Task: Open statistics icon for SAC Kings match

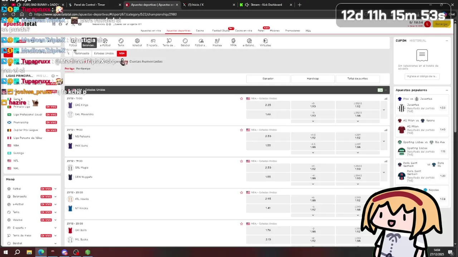Action: [x=386, y=99]
